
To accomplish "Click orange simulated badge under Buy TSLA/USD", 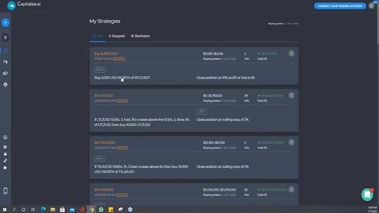I will [x=122, y=148].
